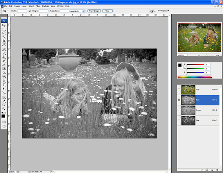Select the Clone Stamp tool
The image size is (223, 173).
4,57
